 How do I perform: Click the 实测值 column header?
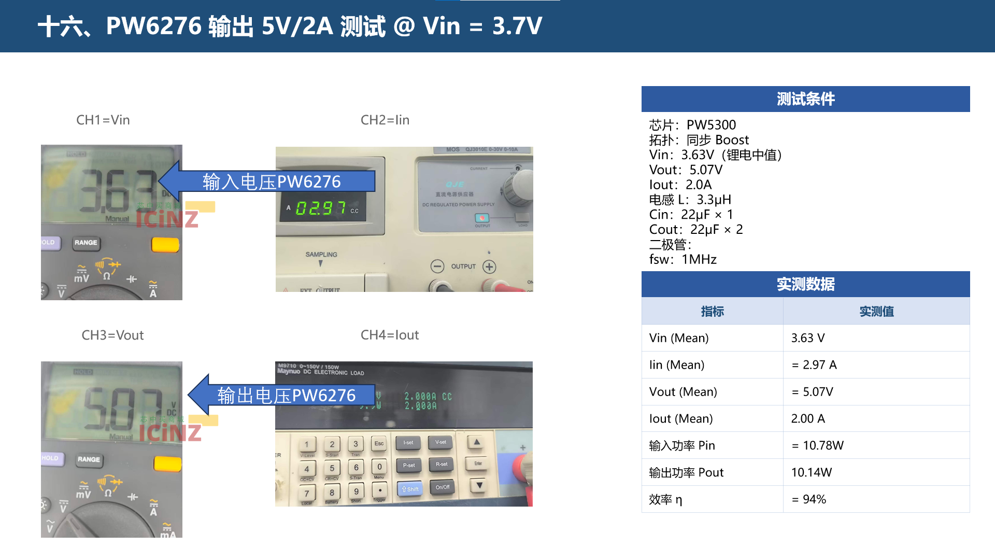(876, 311)
